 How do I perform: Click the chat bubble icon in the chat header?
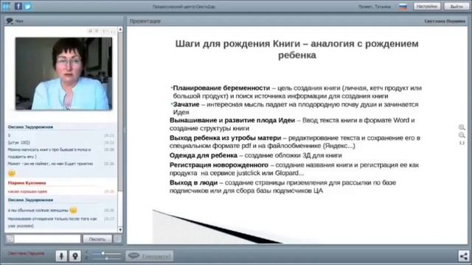[x=10, y=21]
